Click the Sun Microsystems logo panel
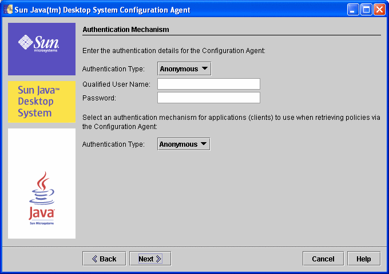 [x=42, y=49]
